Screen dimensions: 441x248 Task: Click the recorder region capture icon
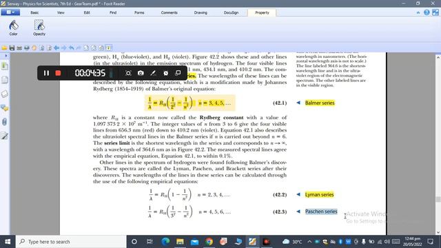coord(128,73)
